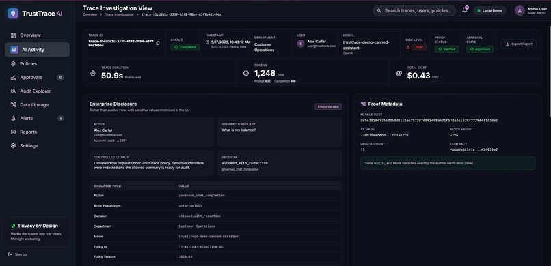The image size is (551, 266).
Task: Click the Completed status badge
Action: (185, 47)
